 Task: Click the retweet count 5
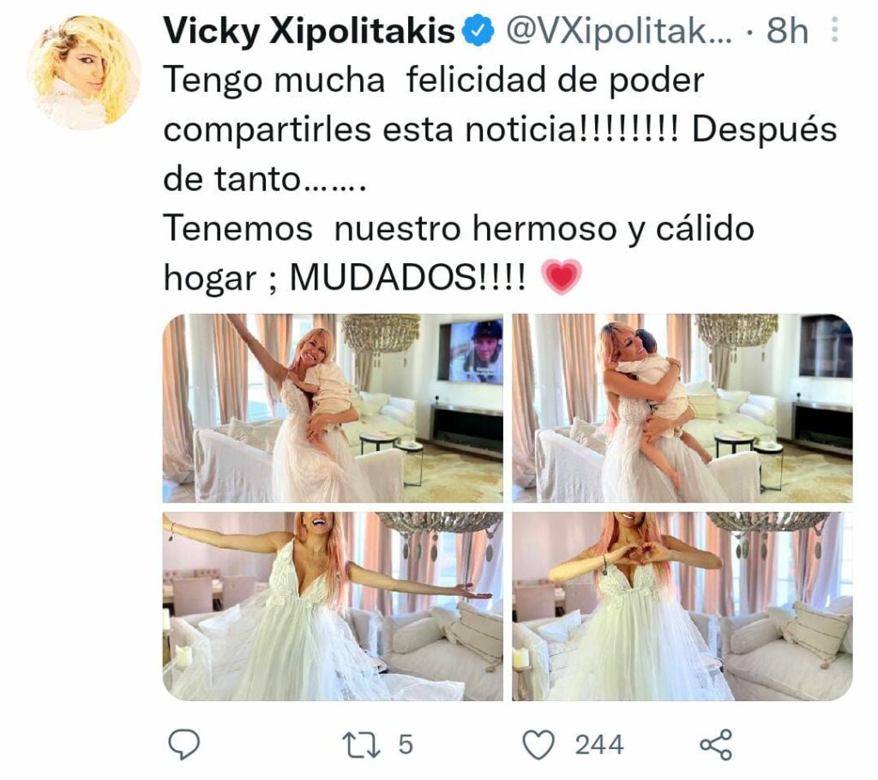point(406,745)
